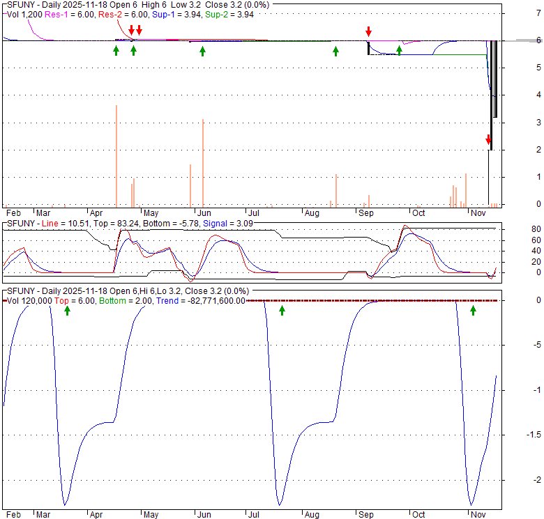Click the red down arrow in early September
This screenshot has height=519, width=544.
[369, 32]
